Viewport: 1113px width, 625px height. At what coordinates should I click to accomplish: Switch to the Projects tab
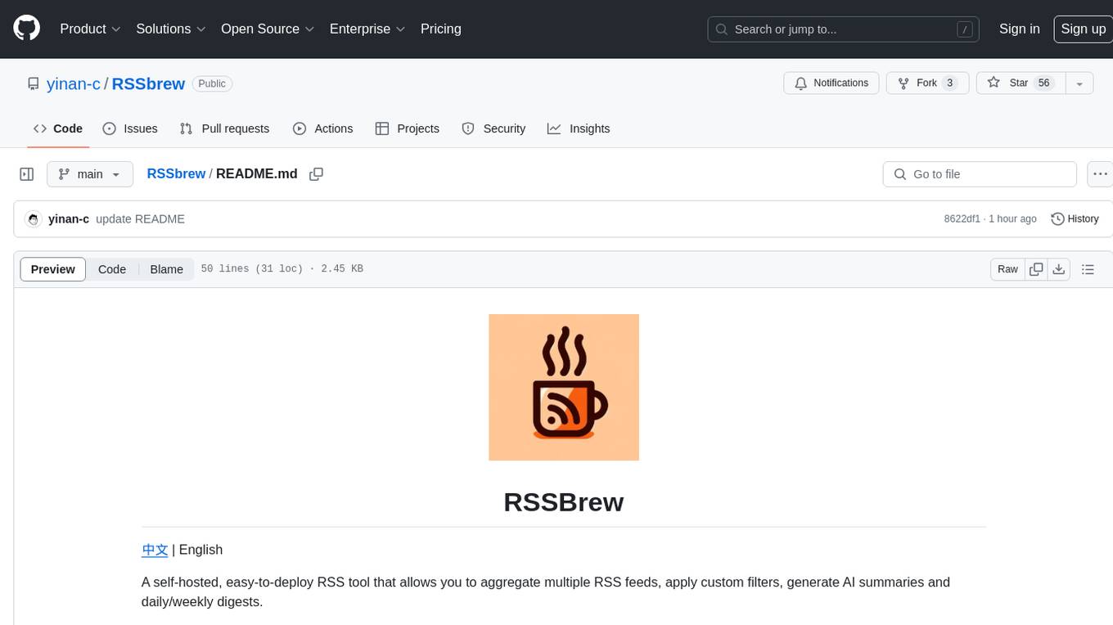coord(408,128)
